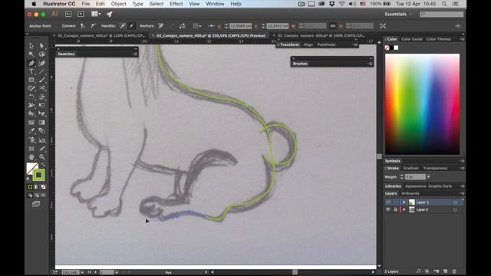The height and width of the screenshot is (276, 491).
Task: Click the Fill color box in toolbox
Action: click(x=32, y=169)
